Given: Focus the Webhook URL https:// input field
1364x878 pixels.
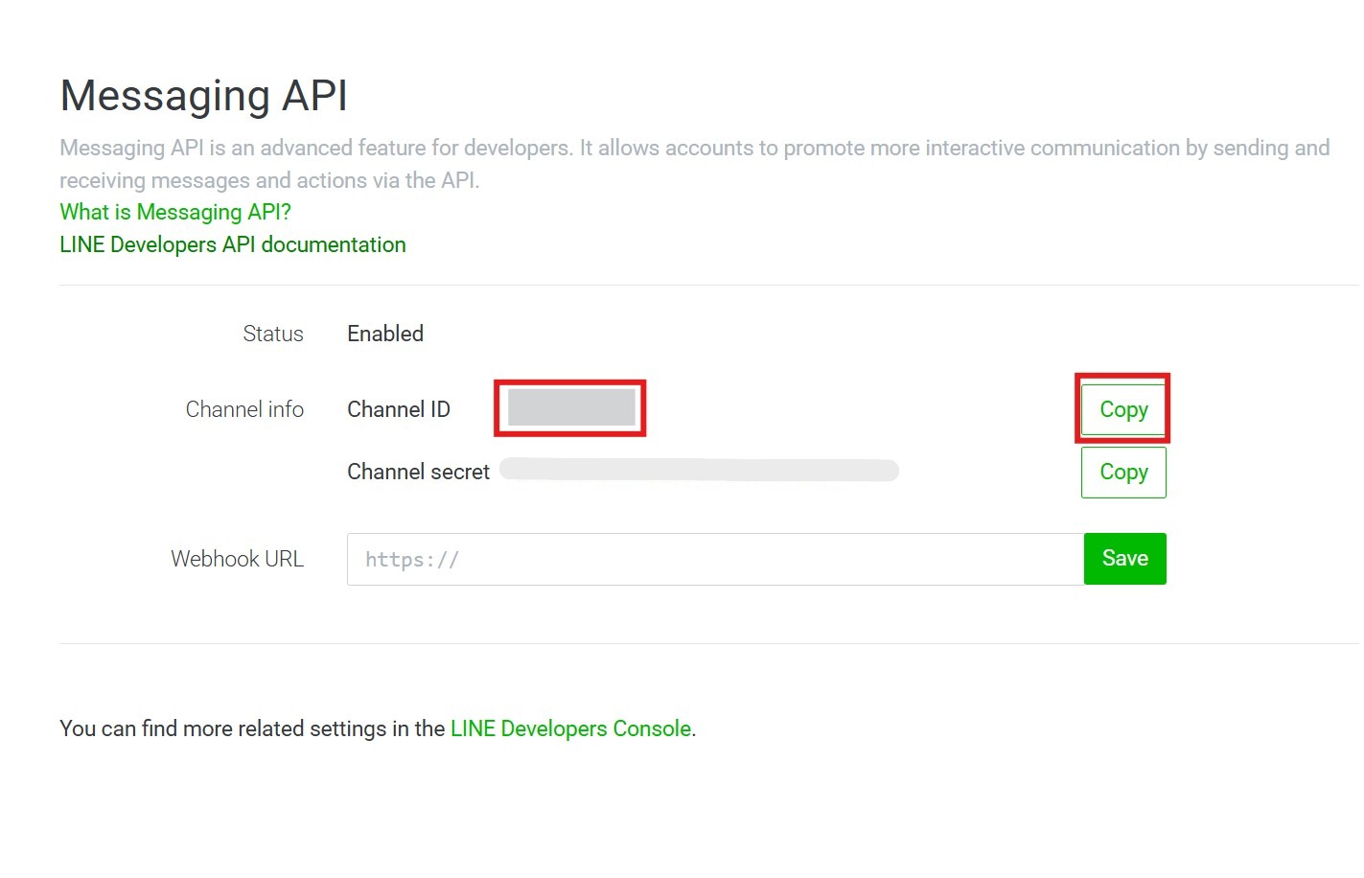Looking at the screenshot, I should tap(714, 560).
